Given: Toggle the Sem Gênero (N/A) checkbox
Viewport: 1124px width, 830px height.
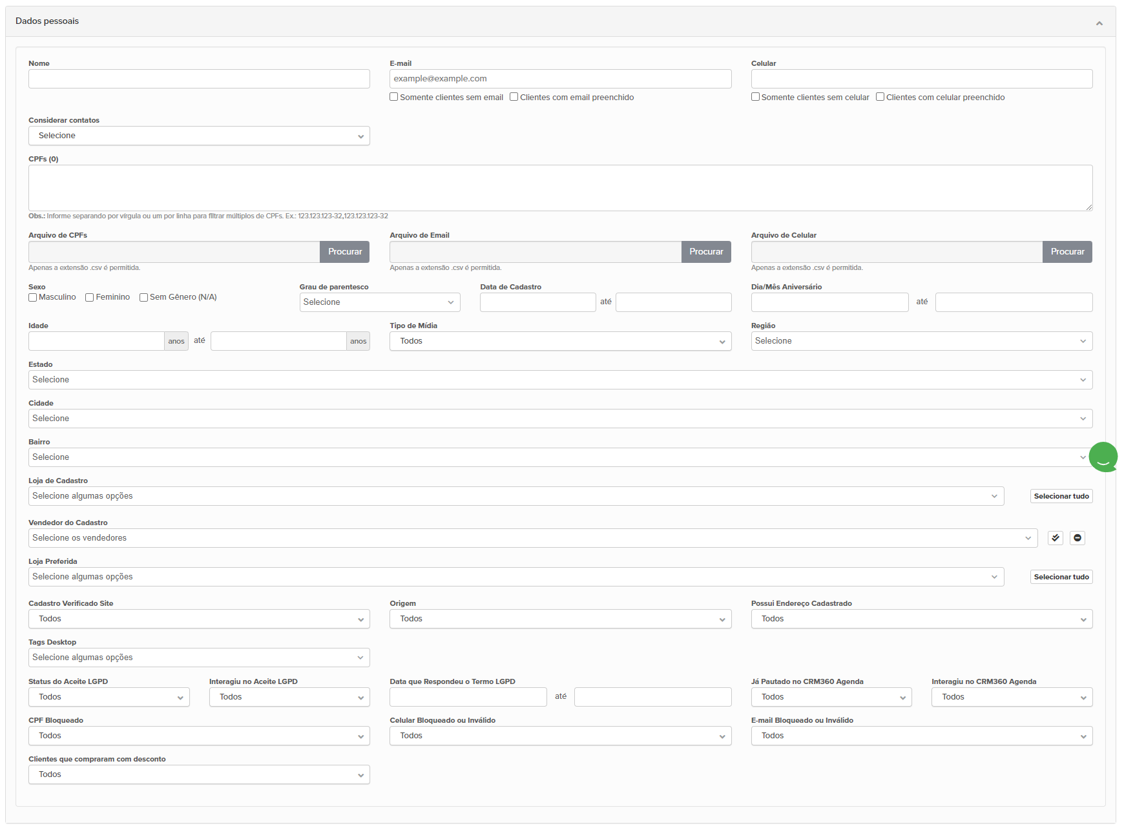Looking at the screenshot, I should (x=143, y=297).
